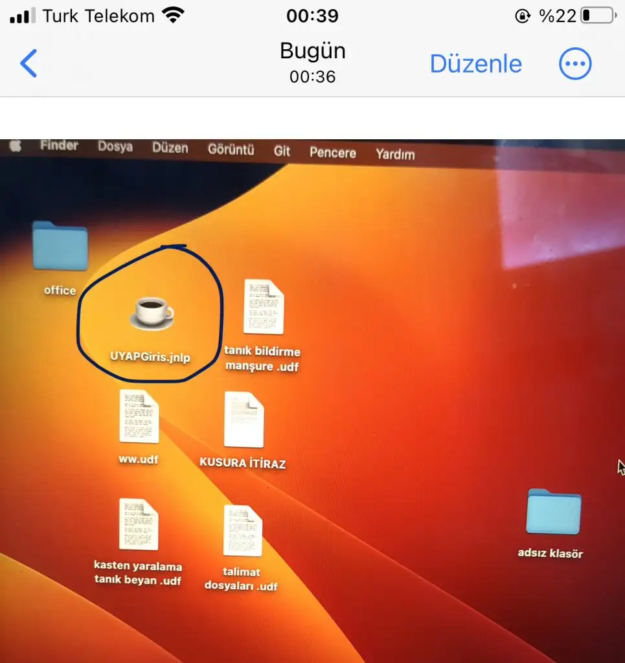Open tanık bildirme manşure .udf document
Image resolution: width=625 pixels, height=663 pixels.
pyautogui.click(x=263, y=307)
